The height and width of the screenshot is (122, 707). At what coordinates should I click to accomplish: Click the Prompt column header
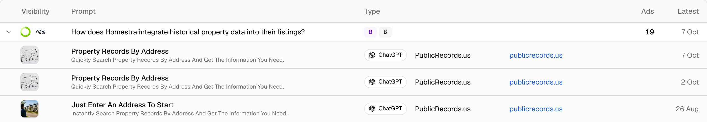(x=83, y=11)
